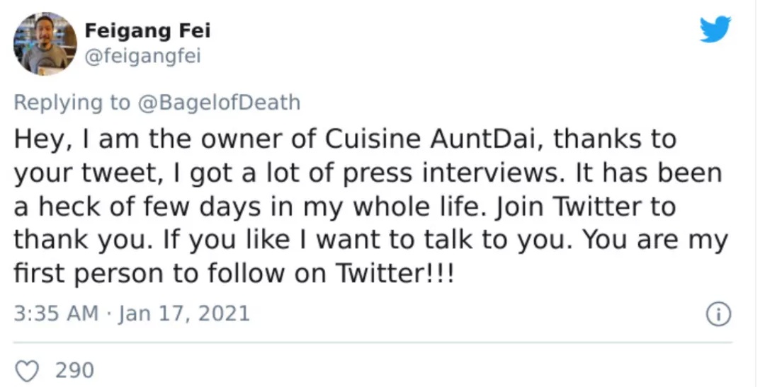The image size is (765, 387).
Task: Open the tweet info circle icon
Action: [x=719, y=314]
